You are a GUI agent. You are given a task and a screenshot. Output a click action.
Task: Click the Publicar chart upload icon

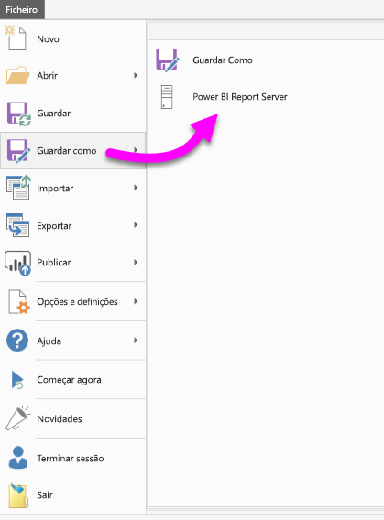tap(18, 263)
